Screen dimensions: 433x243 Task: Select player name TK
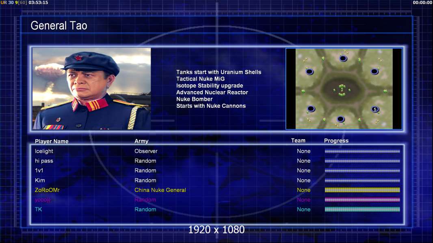[x=38, y=209]
